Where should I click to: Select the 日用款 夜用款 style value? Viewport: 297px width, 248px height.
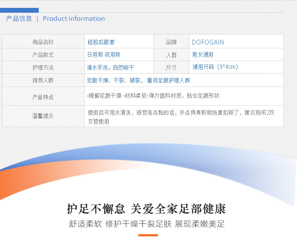(104, 55)
